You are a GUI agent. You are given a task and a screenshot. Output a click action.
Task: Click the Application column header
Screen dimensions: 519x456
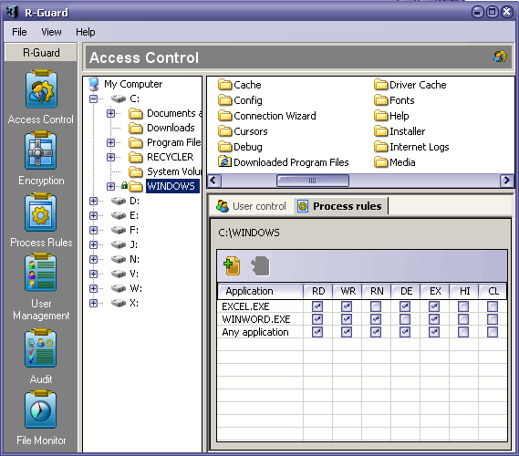pyautogui.click(x=260, y=291)
